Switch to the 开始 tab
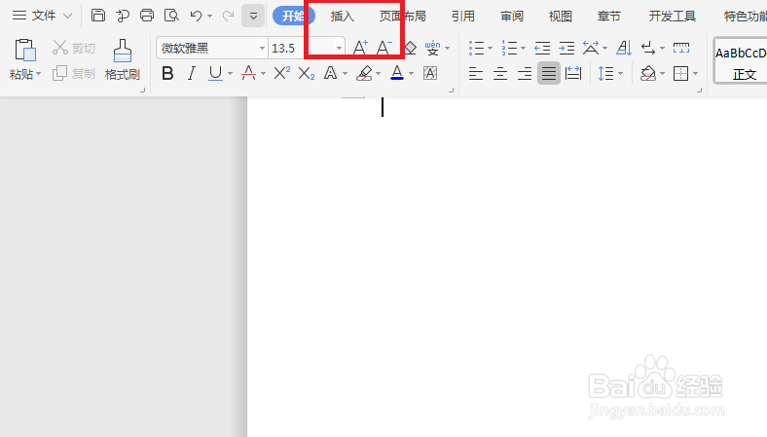767x437 pixels. pos(294,17)
